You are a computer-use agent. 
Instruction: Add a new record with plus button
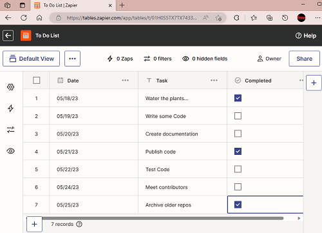coord(34,224)
